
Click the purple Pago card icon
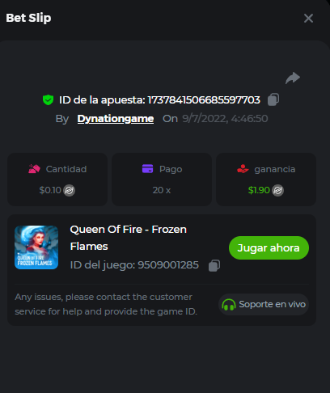click(x=147, y=169)
